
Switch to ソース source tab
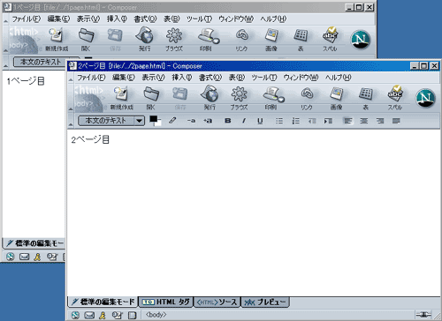(217, 302)
